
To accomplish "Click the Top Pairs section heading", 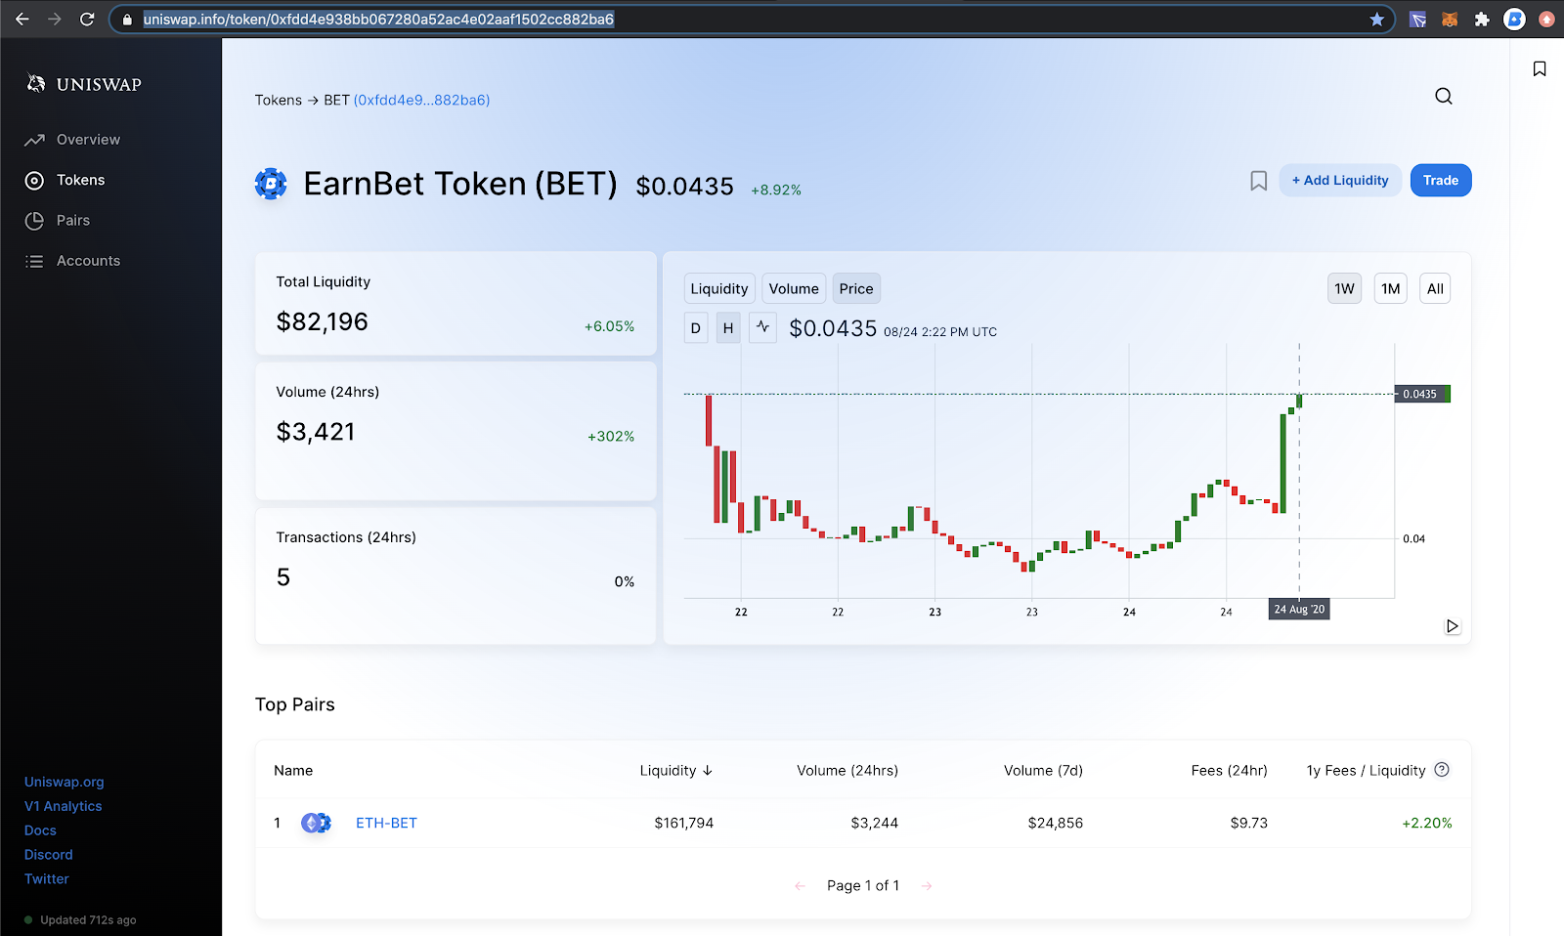I will pyautogui.click(x=295, y=704).
